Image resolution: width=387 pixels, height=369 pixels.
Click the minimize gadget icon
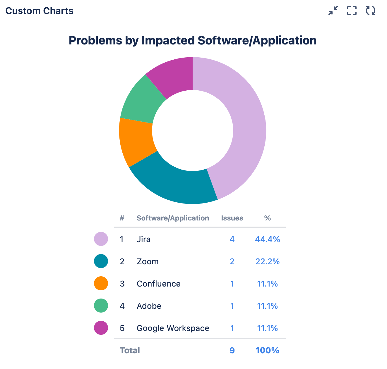pyautogui.click(x=333, y=11)
